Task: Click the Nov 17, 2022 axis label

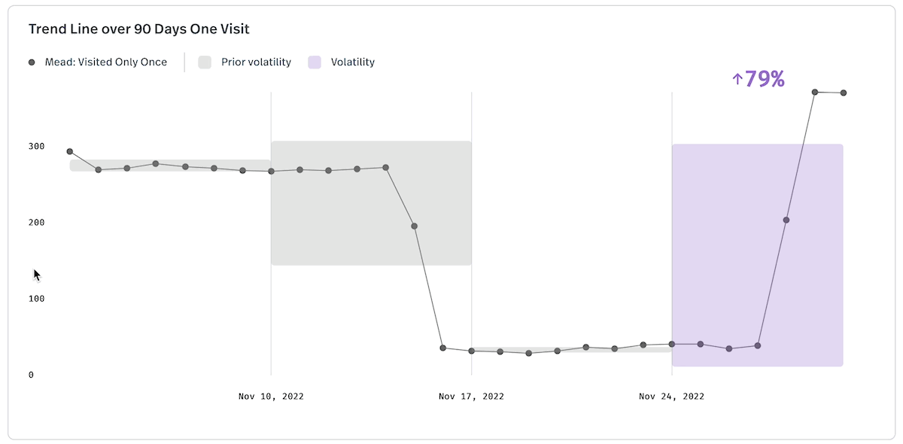Action: pos(472,396)
